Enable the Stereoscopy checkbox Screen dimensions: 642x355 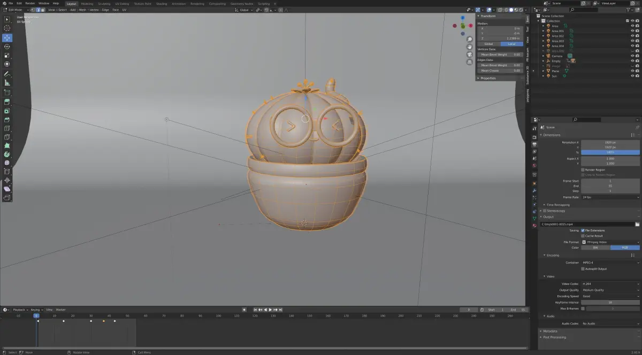(545, 211)
